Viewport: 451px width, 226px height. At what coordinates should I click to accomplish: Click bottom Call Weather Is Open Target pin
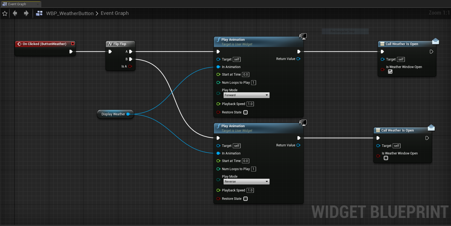tap(378, 146)
